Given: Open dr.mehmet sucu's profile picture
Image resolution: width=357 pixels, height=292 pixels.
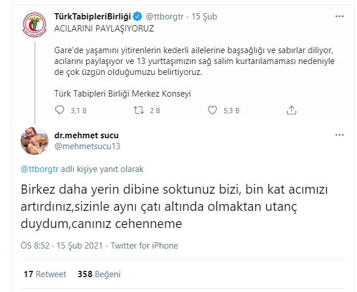Looking at the screenshot, I should (34, 141).
